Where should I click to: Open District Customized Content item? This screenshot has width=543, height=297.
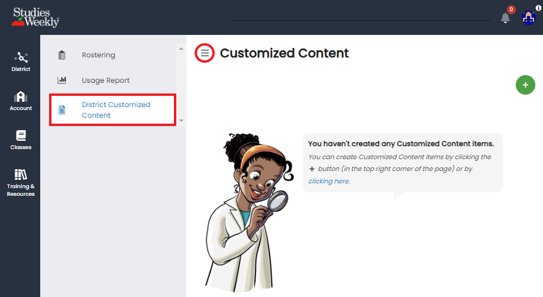click(112, 110)
